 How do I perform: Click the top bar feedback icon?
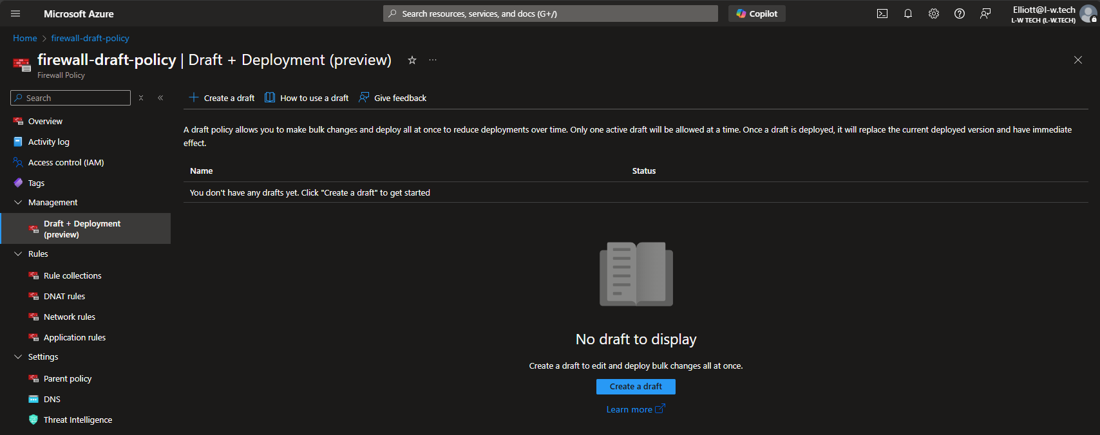tap(985, 14)
